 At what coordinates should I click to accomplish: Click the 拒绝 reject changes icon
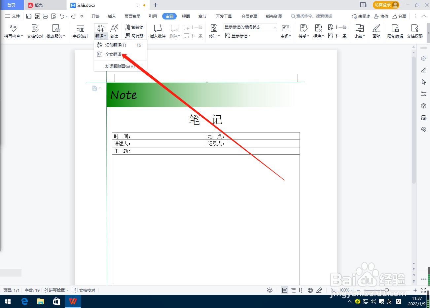(318, 28)
